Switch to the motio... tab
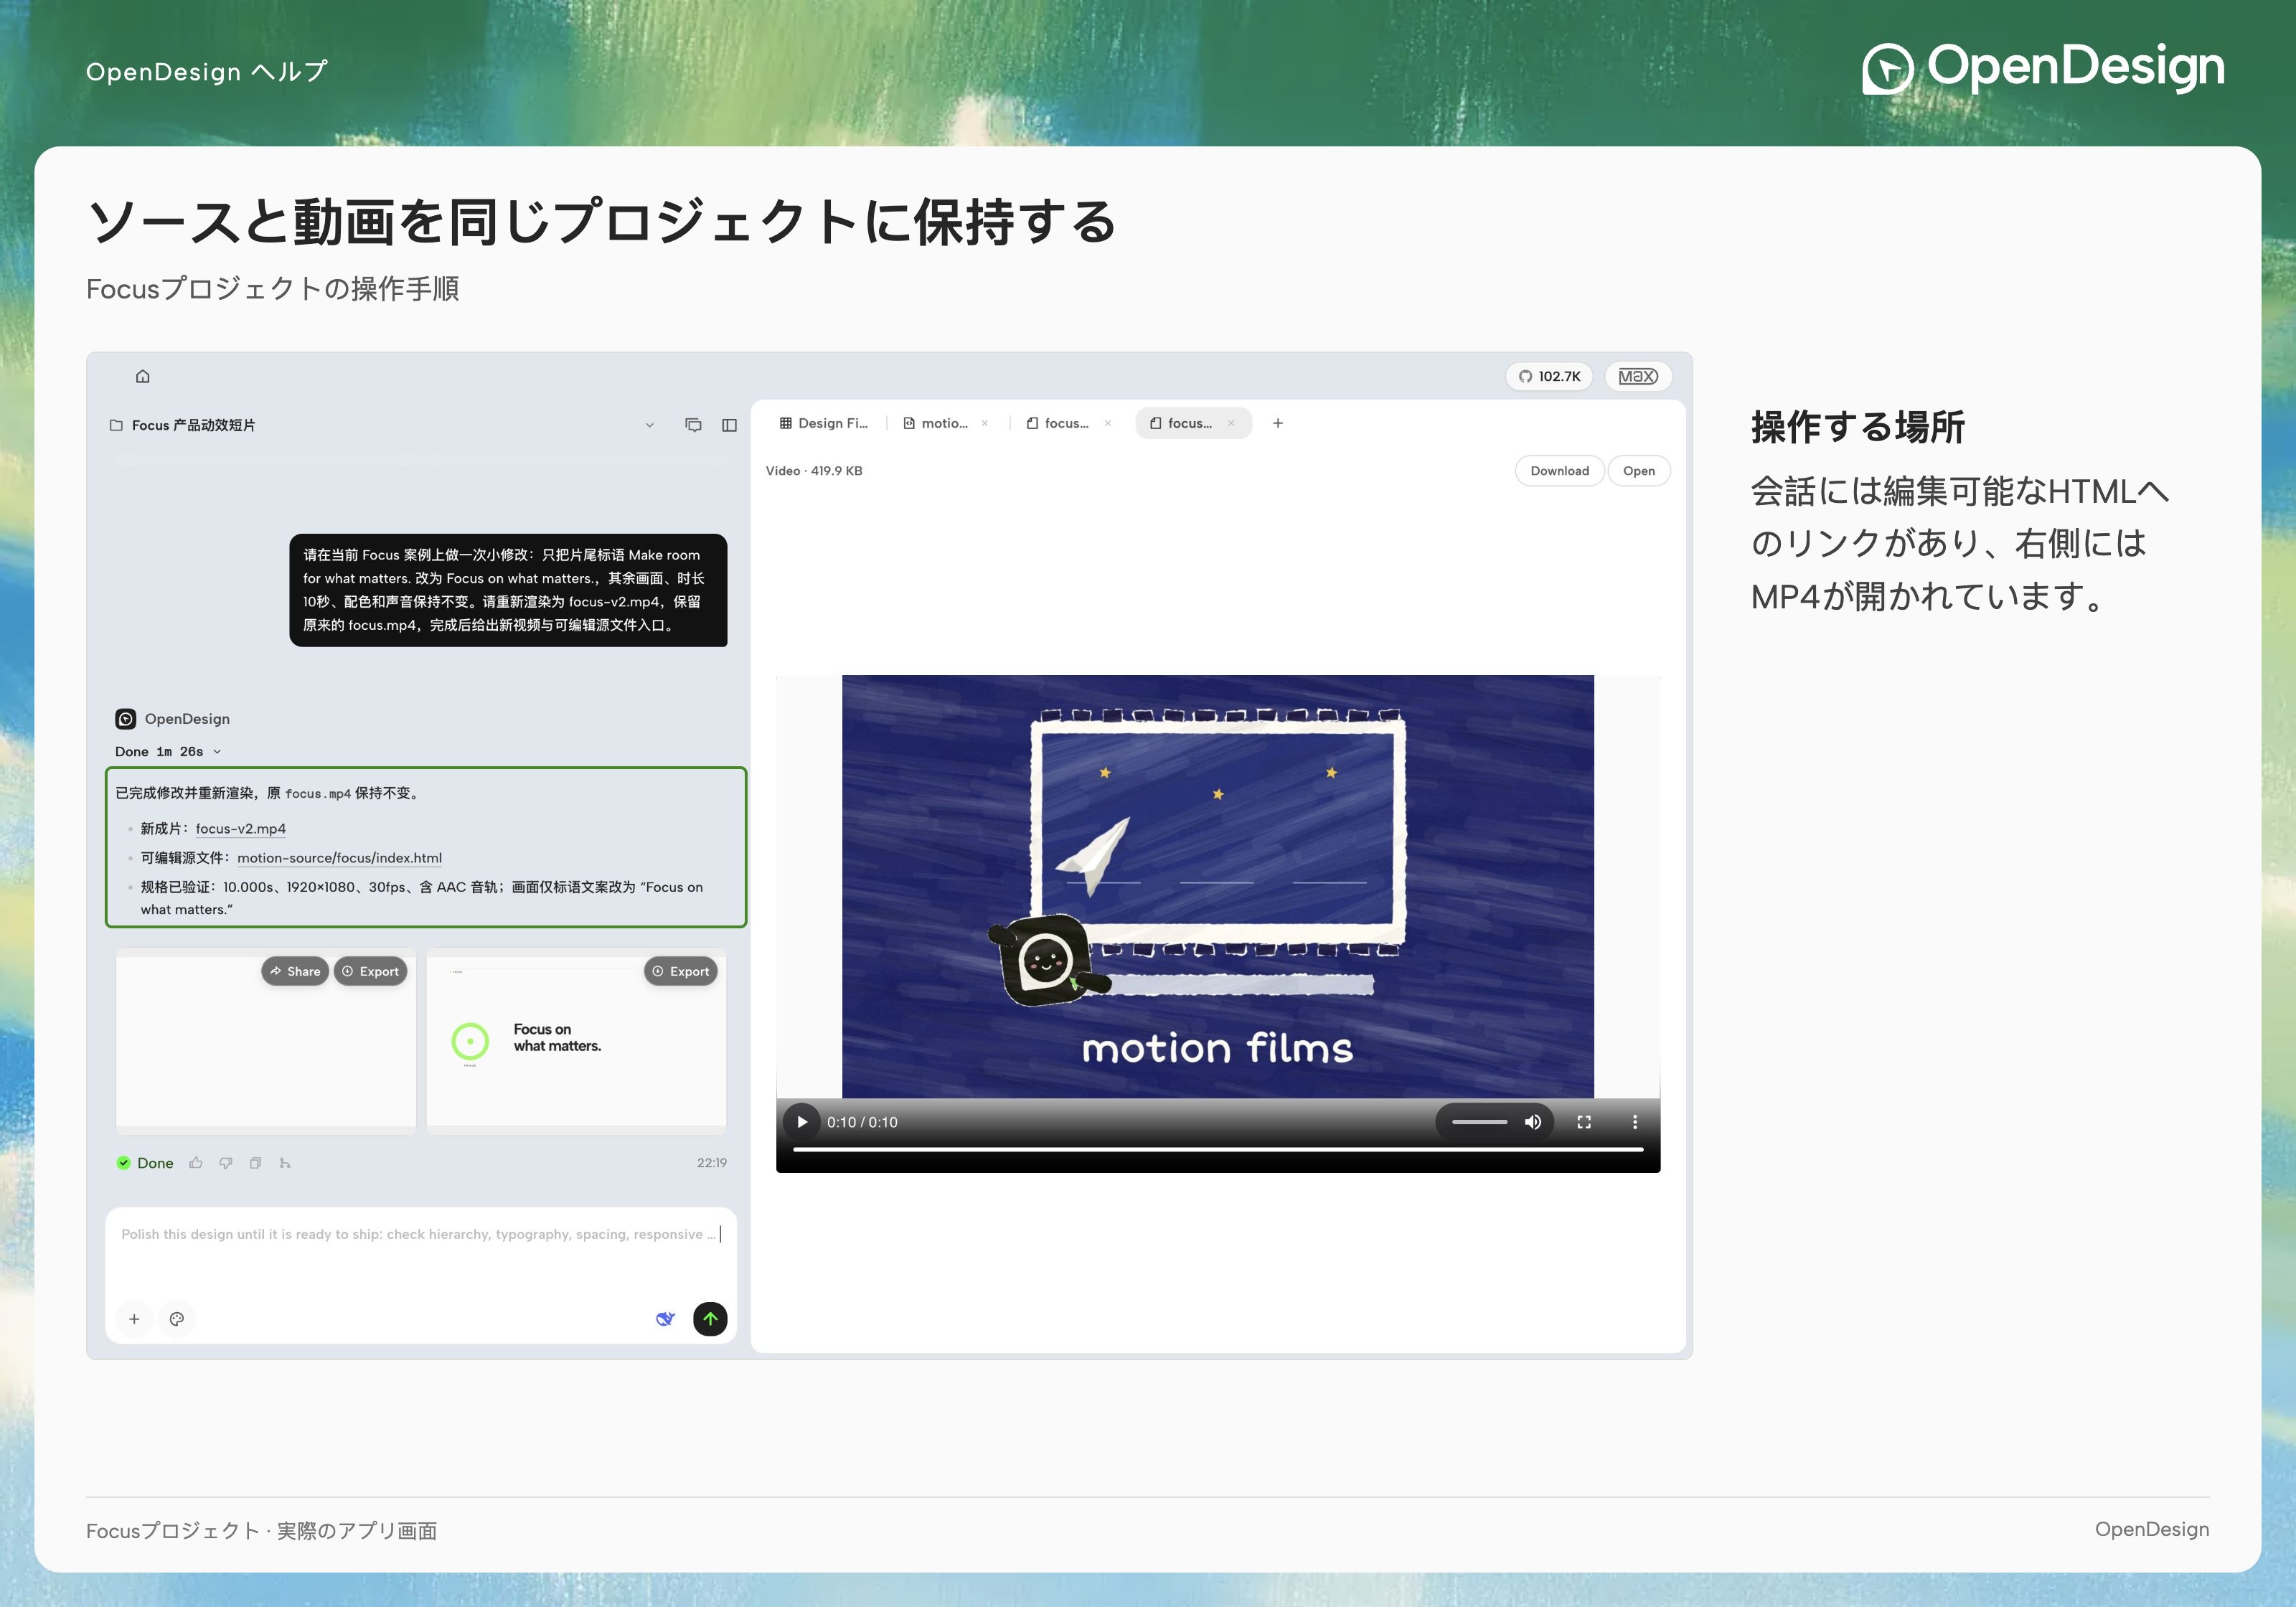 [936, 423]
